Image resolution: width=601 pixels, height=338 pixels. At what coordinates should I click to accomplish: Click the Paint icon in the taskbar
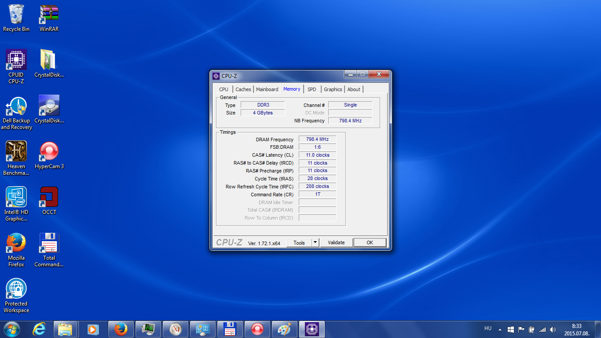pyautogui.click(x=285, y=329)
